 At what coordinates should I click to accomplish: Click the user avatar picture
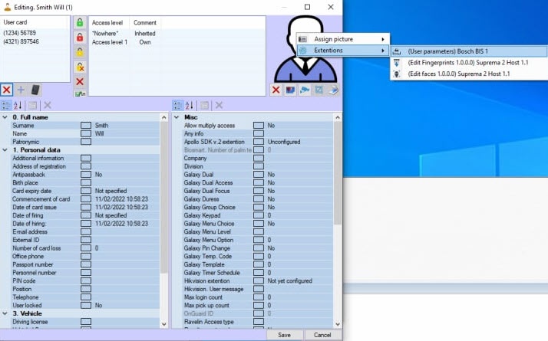[x=305, y=49]
